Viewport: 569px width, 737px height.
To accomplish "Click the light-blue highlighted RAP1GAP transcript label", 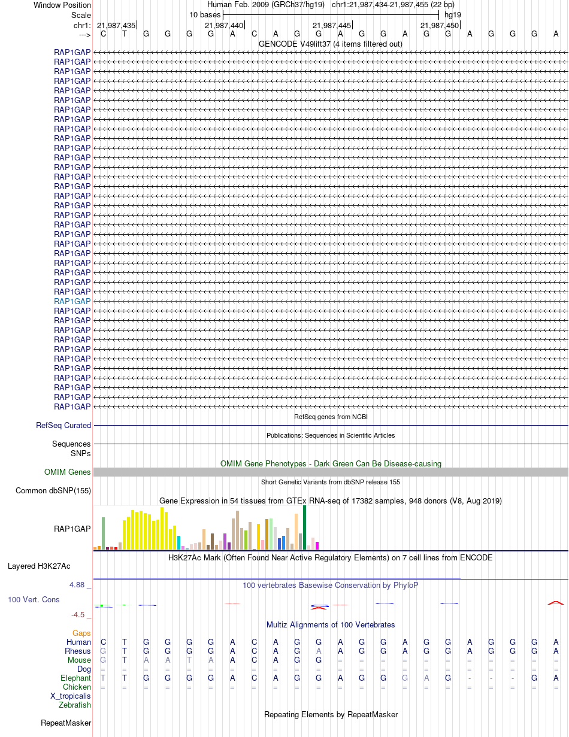I will point(72,301).
